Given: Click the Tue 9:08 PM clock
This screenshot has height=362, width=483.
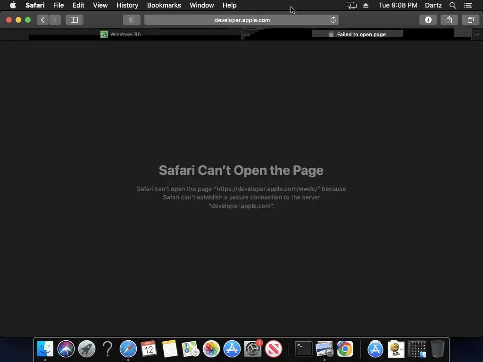Looking at the screenshot, I should (398, 5).
